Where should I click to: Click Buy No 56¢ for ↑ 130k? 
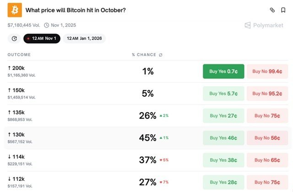(268, 138)
